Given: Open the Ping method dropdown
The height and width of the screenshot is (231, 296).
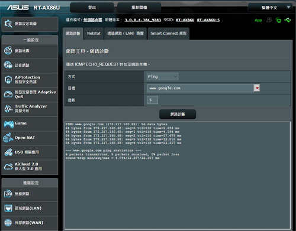Looking at the screenshot, I should click(x=163, y=76).
